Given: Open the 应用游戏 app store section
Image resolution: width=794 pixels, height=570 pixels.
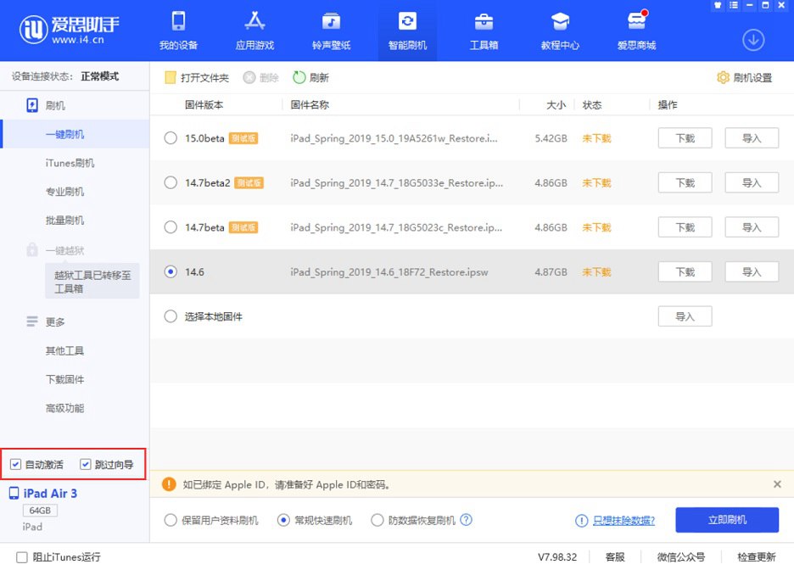Looking at the screenshot, I should 254,30.
